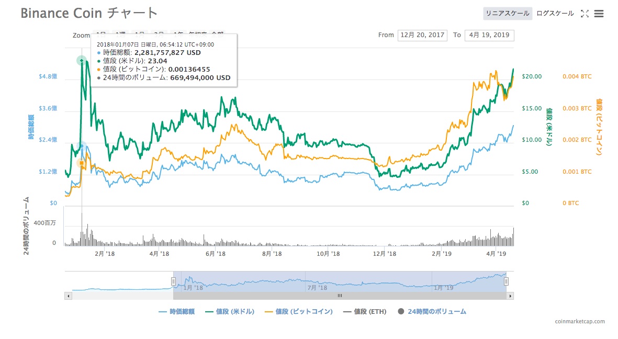Click the orange BTC price hover marker

pyautogui.click(x=82, y=163)
